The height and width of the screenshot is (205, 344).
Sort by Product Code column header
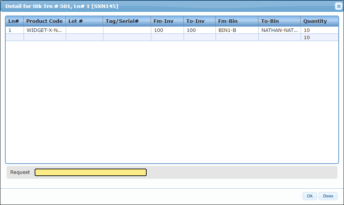(44, 21)
